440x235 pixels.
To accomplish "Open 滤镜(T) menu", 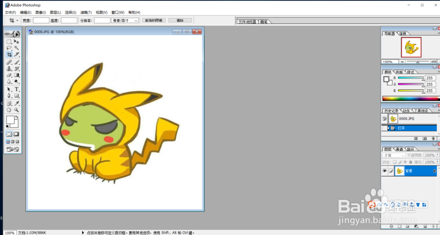I will 86,12.
